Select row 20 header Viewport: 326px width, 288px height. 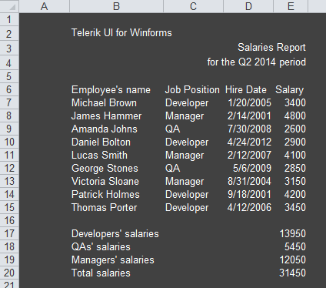point(9,273)
